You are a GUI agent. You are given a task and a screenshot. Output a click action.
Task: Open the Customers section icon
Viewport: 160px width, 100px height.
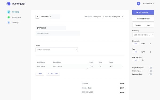[x=9, y=17]
